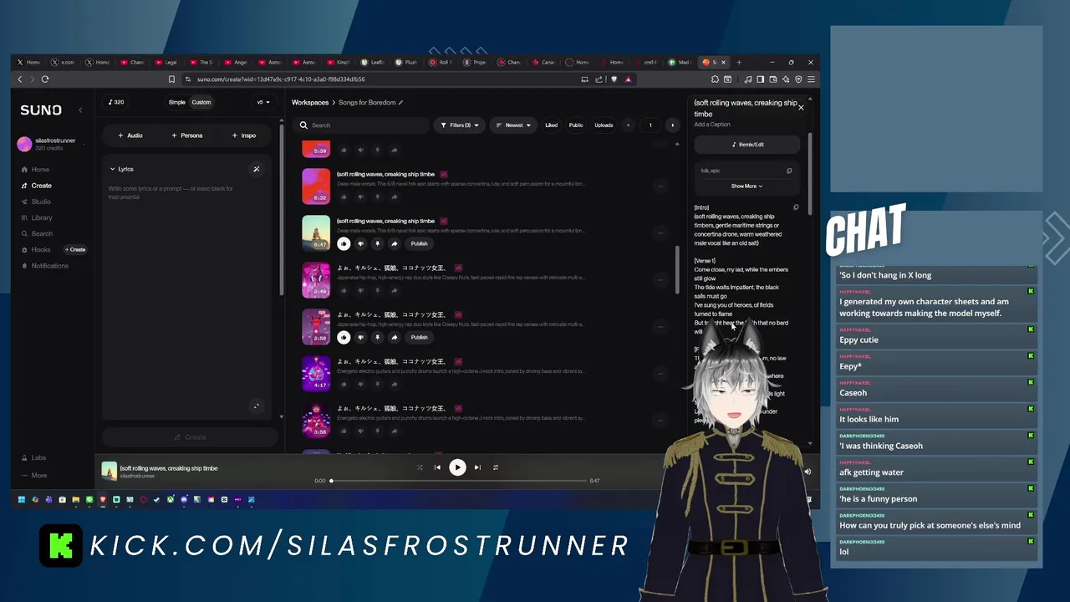Open the Search item in the sidebar
Viewport: 1070px width, 602px height.
[x=37, y=234]
